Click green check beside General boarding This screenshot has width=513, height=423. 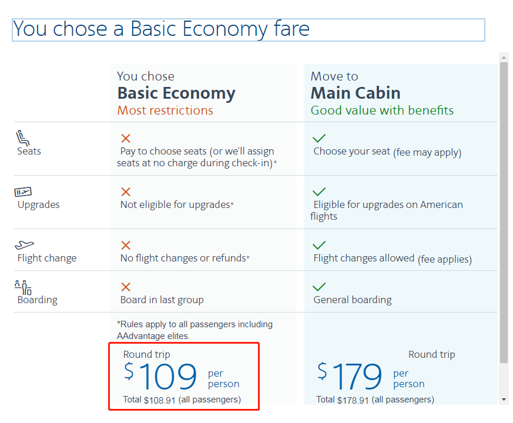(x=319, y=287)
